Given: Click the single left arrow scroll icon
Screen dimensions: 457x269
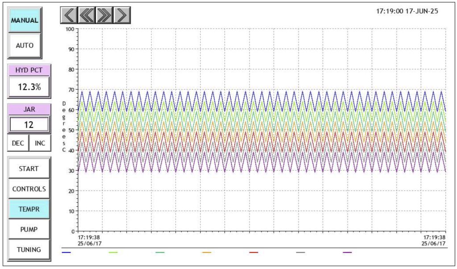Looking at the screenshot, I should pyautogui.click(x=69, y=16).
